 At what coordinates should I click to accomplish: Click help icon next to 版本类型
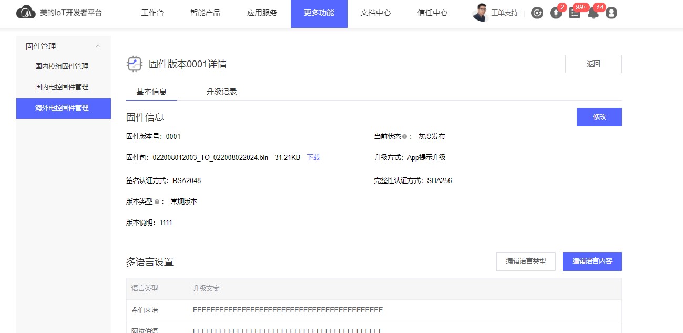point(157,201)
